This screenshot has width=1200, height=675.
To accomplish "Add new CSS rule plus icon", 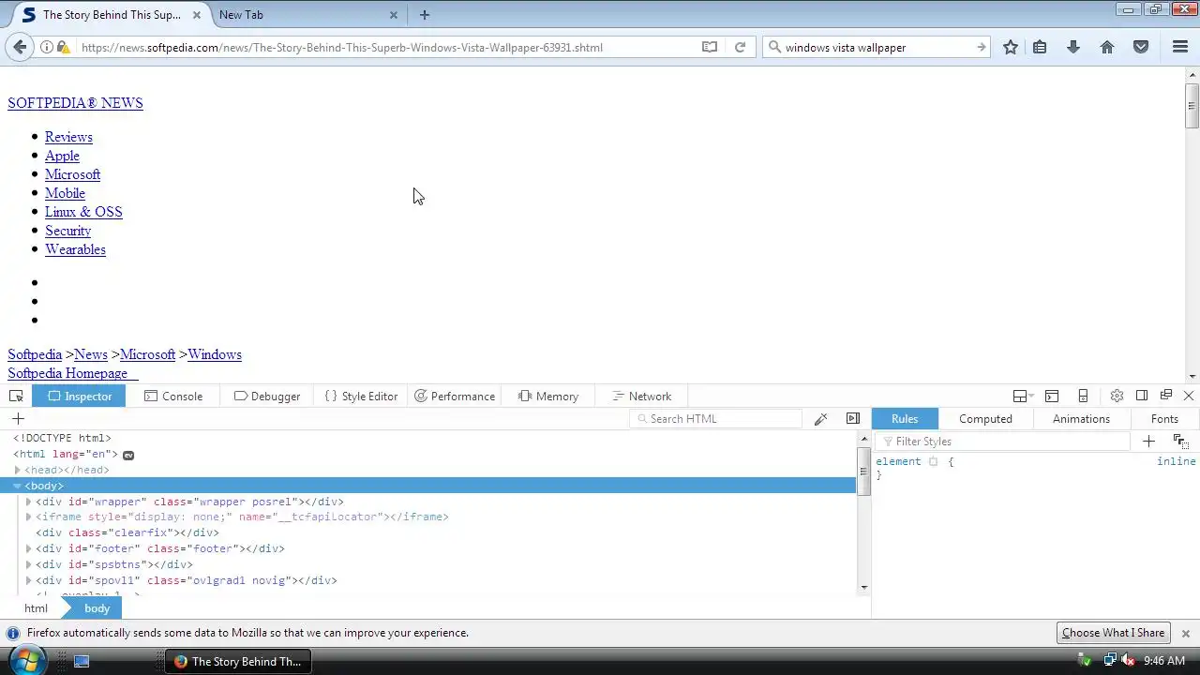I will 1148,441.
